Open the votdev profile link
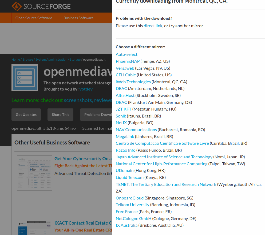This screenshot has height=235, width=265. pos(86,89)
